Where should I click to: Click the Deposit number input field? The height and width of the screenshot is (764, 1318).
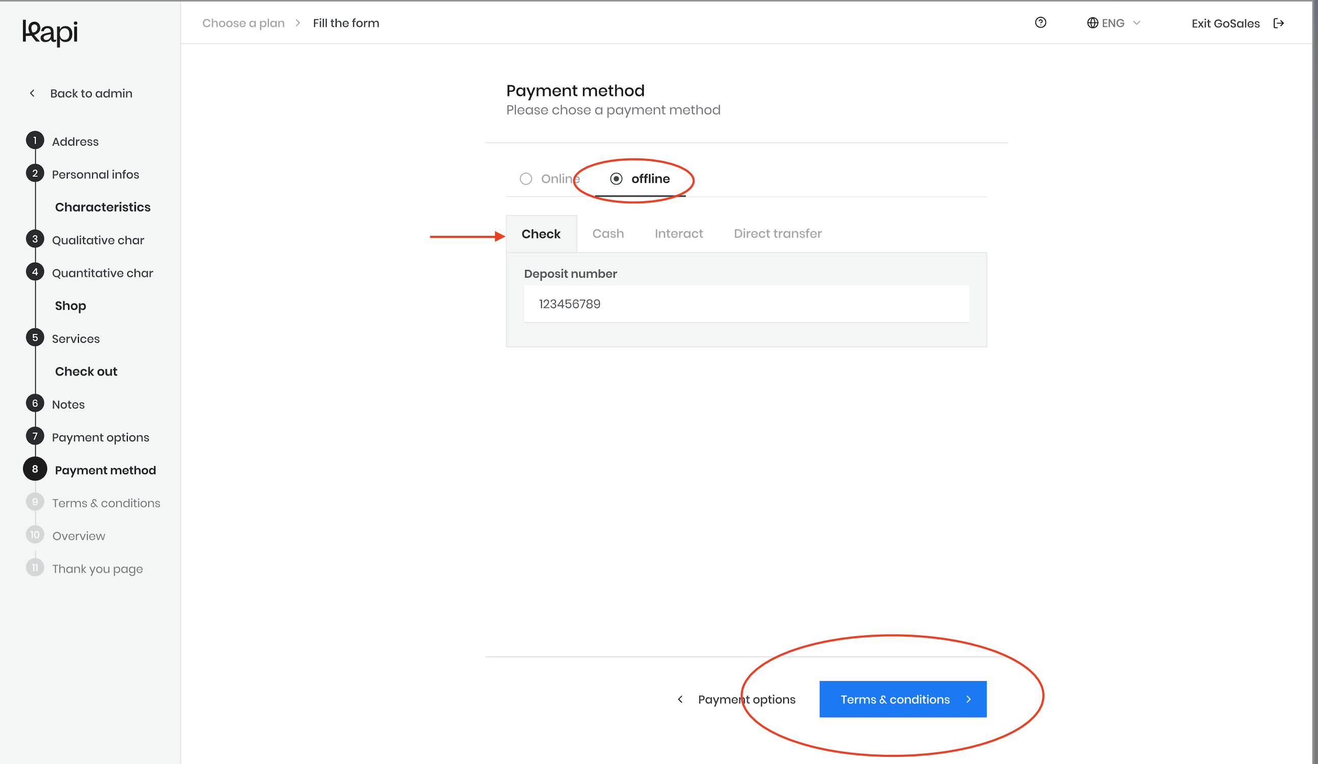(x=747, y=304)
